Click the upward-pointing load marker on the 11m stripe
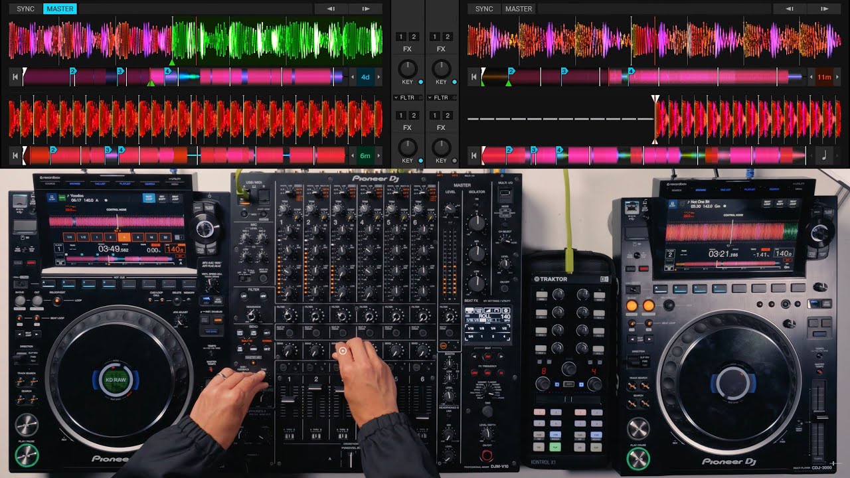Image resolution: width=850 pixels, height=478 pixels. pyautogui.click(x=508, y=84)
